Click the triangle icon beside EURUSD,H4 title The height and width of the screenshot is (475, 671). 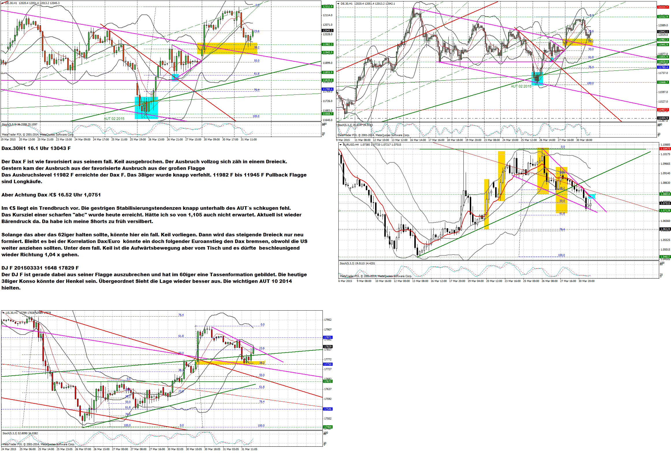point(340,144)
